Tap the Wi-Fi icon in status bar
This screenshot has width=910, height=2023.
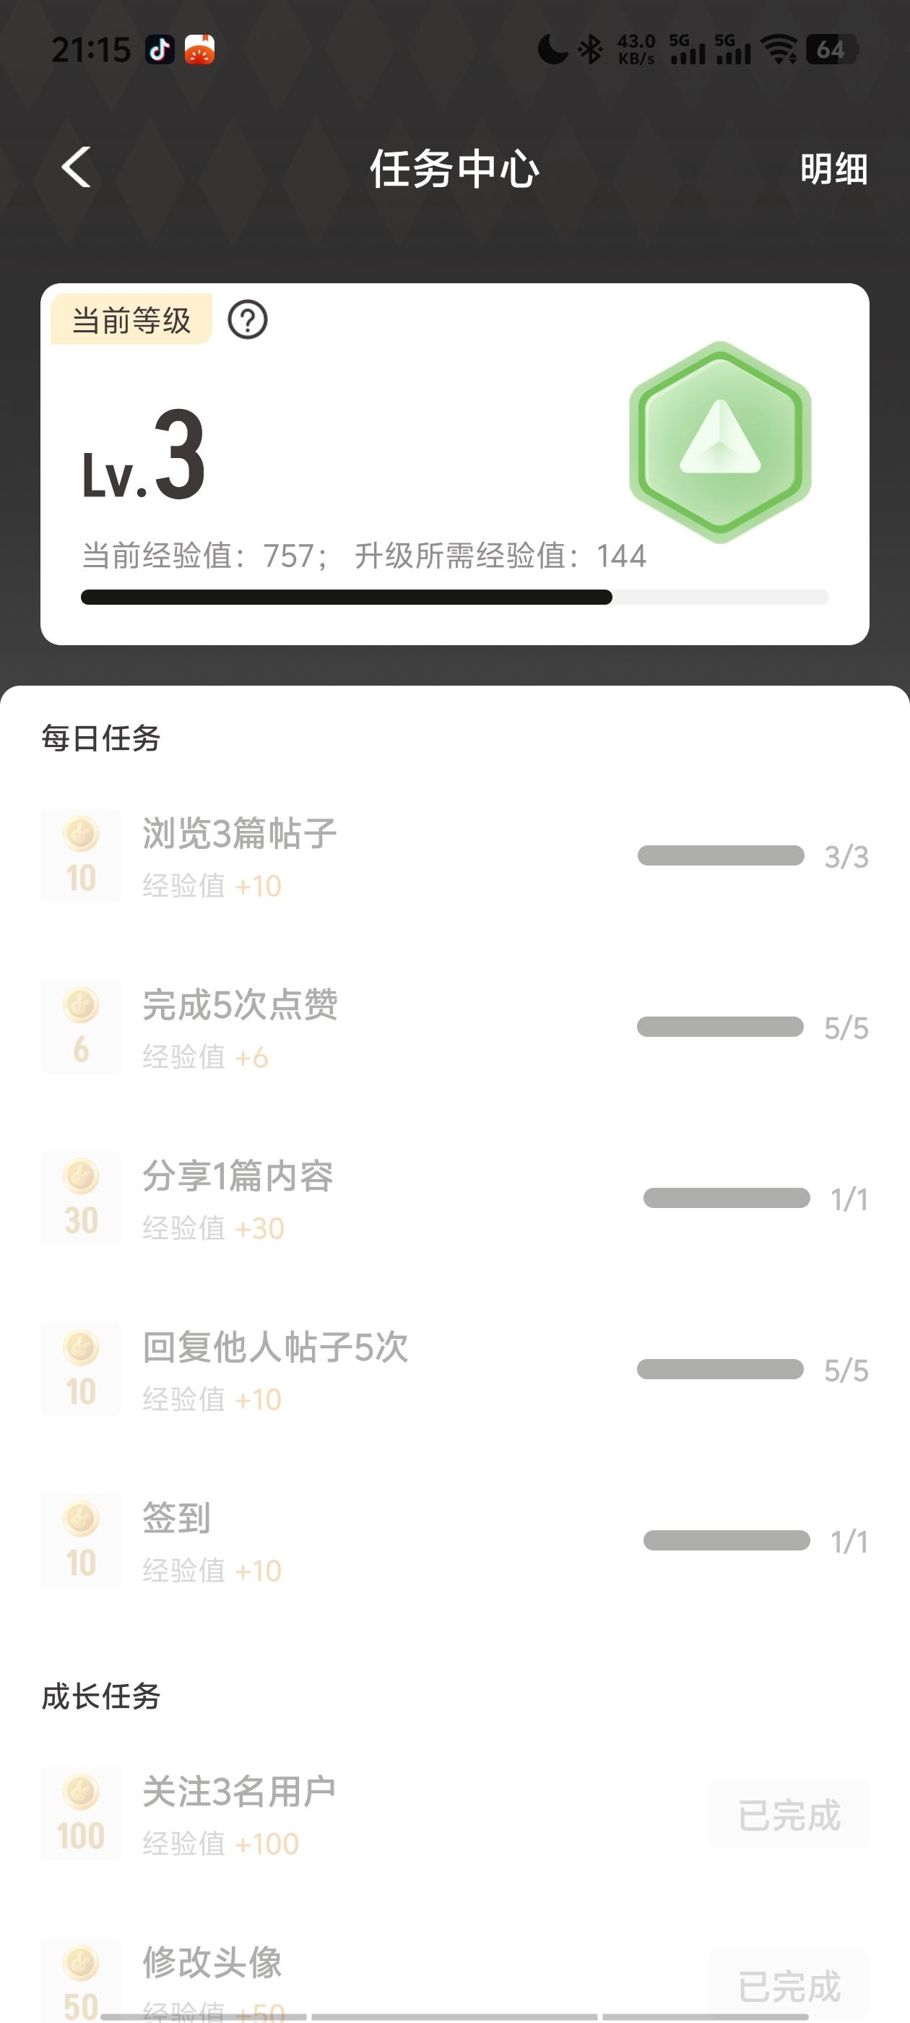tap(779, 51)
